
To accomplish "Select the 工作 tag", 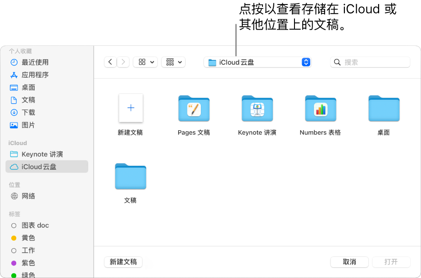I will click(47, 251).
